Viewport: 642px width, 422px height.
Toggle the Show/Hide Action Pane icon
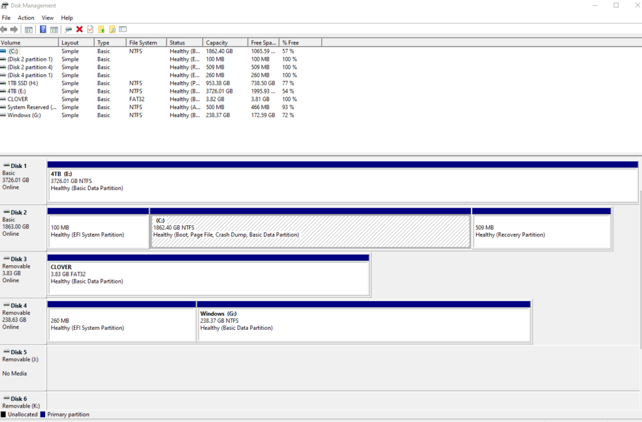54,29
